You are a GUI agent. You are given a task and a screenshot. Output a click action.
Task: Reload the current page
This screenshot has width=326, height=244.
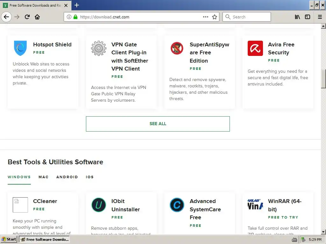click(27, 17)
